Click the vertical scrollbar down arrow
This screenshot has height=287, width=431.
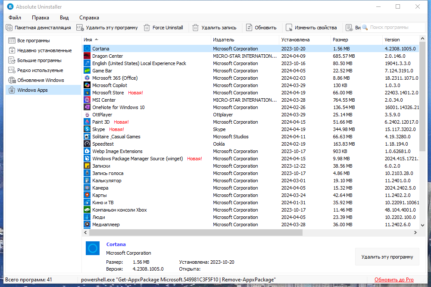(423, 225)
